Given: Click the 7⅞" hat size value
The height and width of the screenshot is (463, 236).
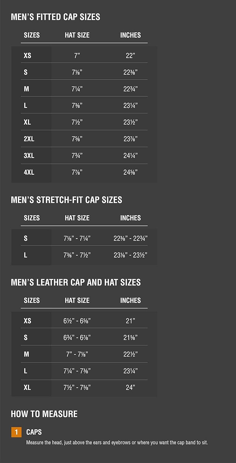Looking at the screenshot, I should (77, 172).
